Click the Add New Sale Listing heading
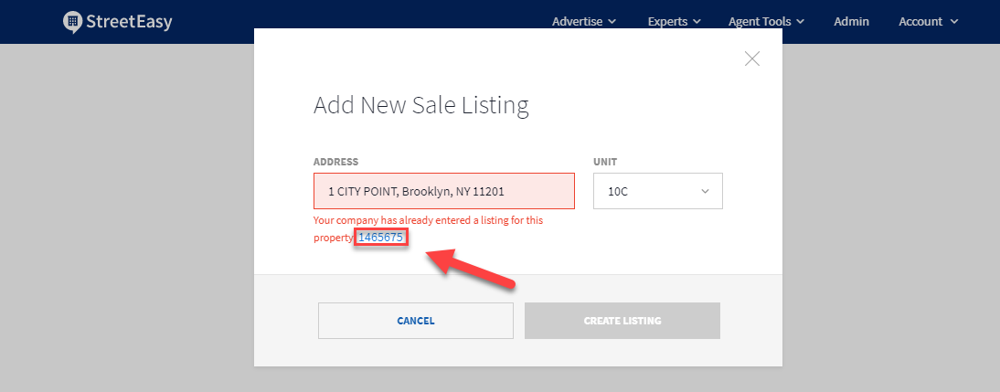 (x=420, y=105)
